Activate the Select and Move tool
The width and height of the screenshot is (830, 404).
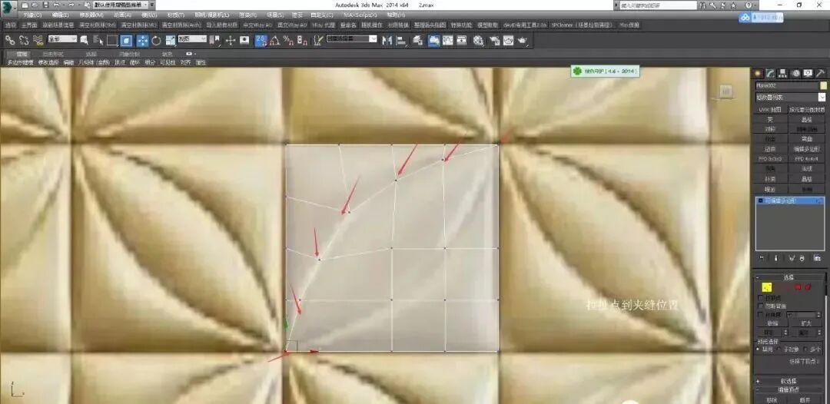point(142,40)
